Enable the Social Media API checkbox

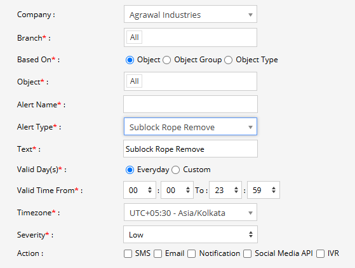(247, 253)
